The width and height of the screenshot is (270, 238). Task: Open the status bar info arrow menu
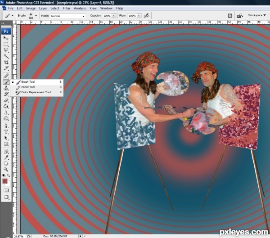(x=80, y=236)
